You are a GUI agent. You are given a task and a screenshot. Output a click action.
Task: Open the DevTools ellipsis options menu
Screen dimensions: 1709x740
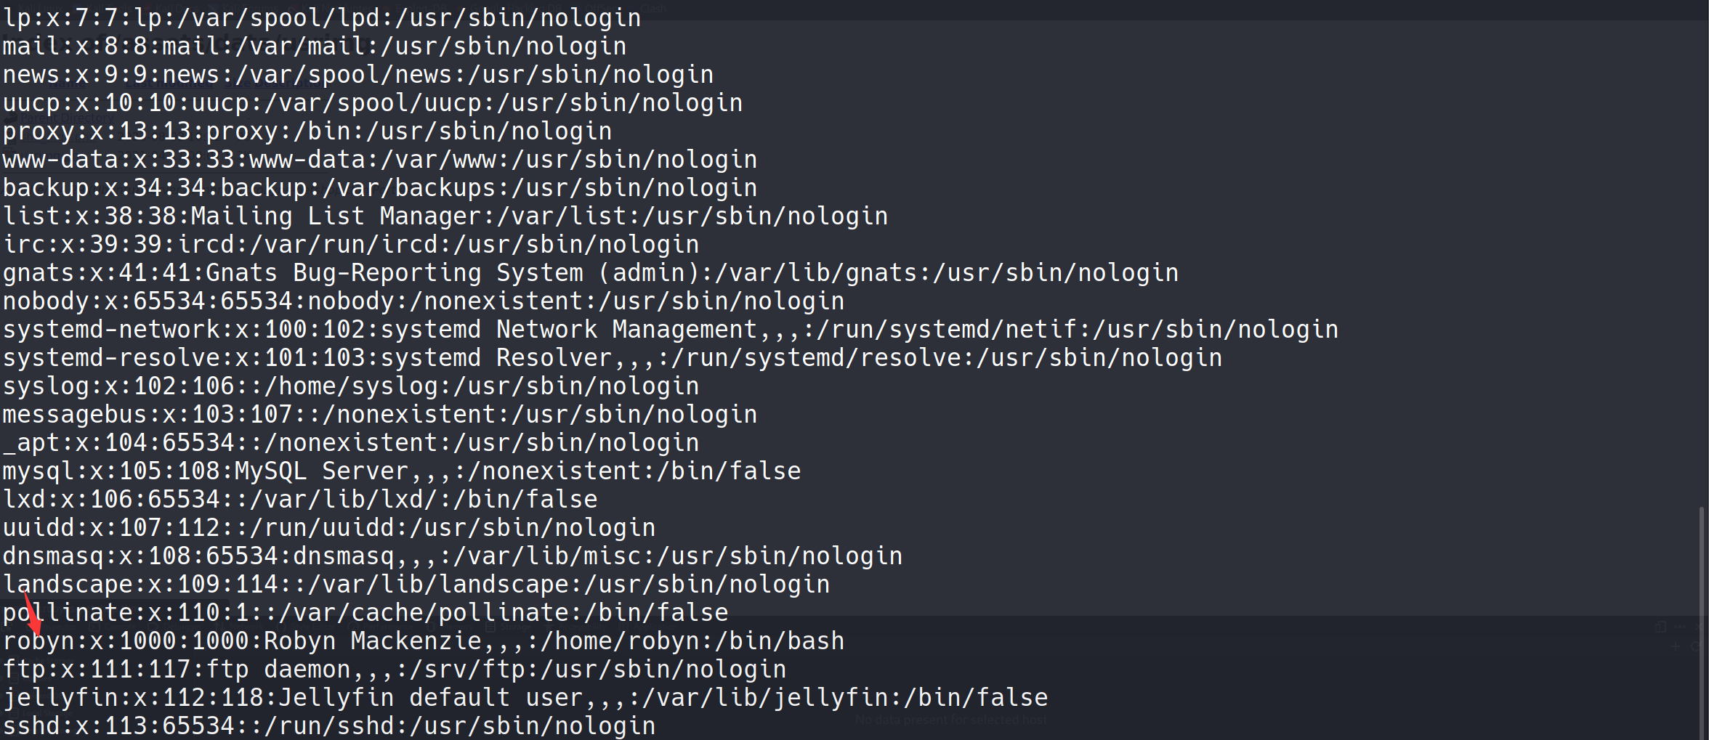click(x=1679, y=627)
